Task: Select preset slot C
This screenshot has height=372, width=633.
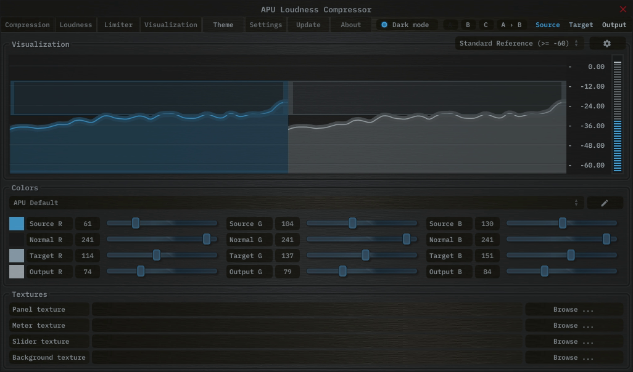Action: pyautogui.click(x=486, y=25)
